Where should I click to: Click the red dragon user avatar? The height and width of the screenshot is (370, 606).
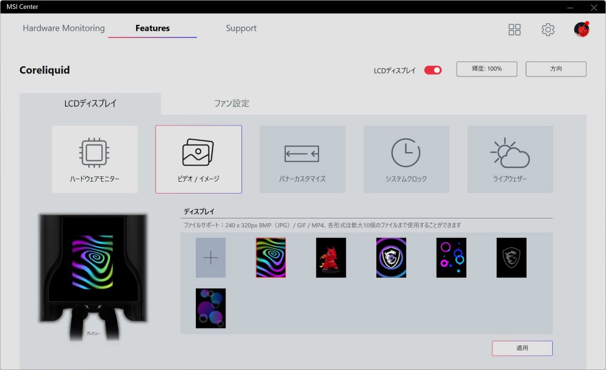(x=581, y=30)
